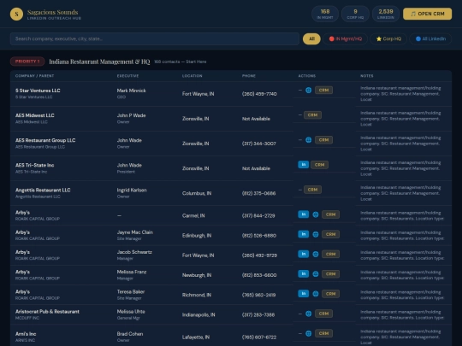Open website globe for AES Restaurant Group LLC
Screen dimensions: 462x346
click(309, 140)
